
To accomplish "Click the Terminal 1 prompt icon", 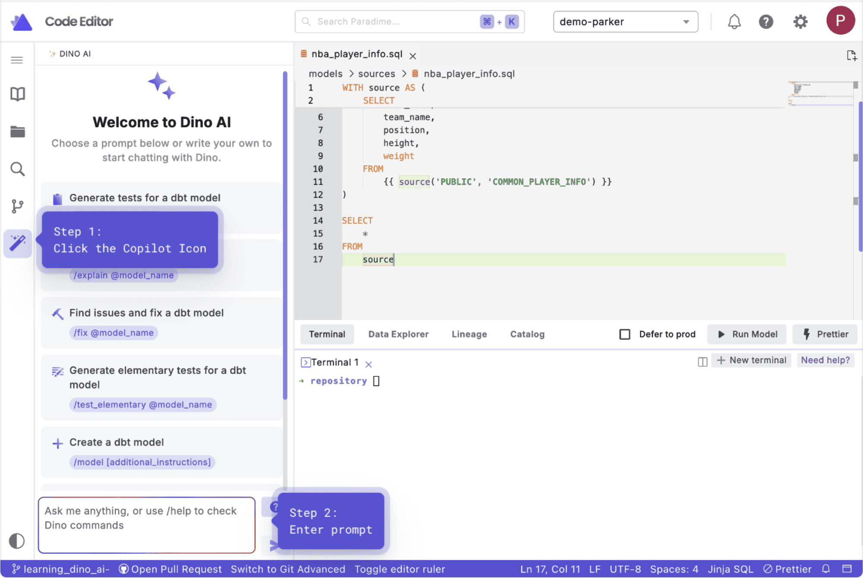I will pos(306,362).
